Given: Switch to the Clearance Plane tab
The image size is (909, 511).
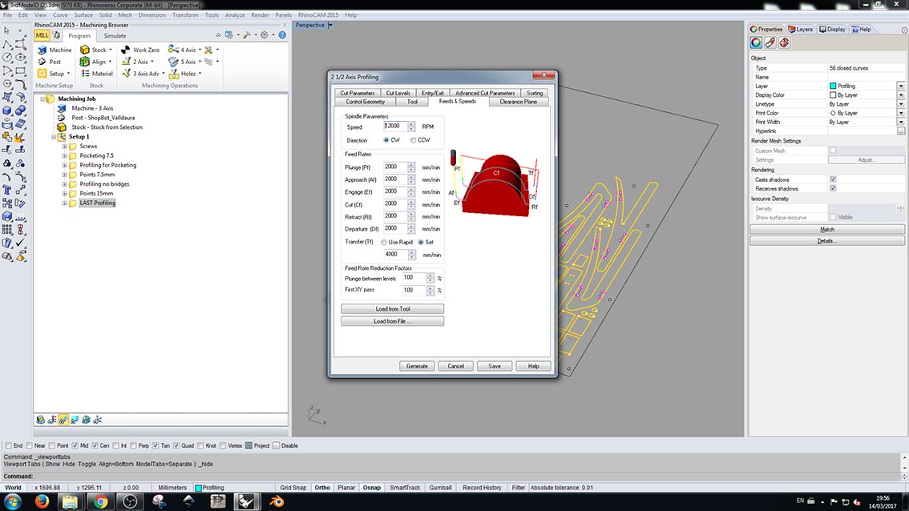Looking at the screenshot, I should coord(518,102).
